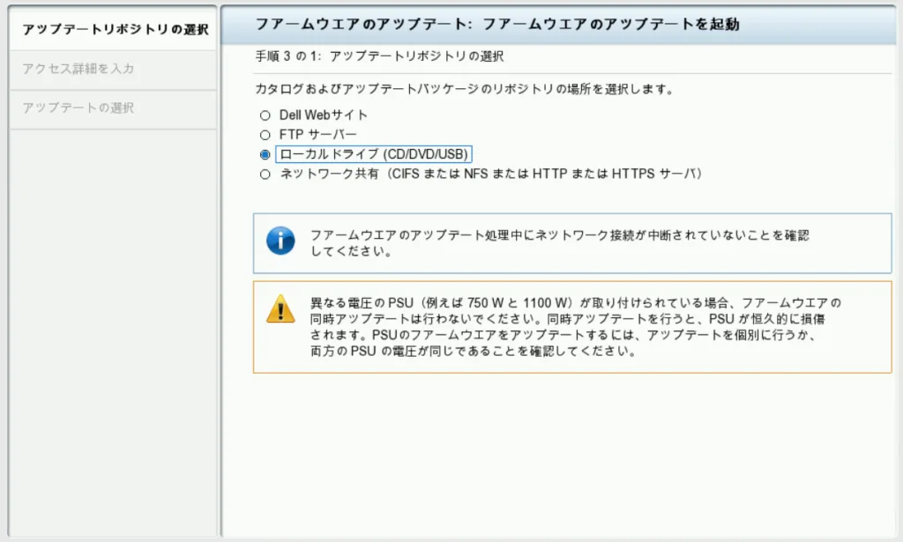903x542 pixels.
Task: Click the ローカルドライブ (CD/DVD/USB) label
Action: coord(374,154)
